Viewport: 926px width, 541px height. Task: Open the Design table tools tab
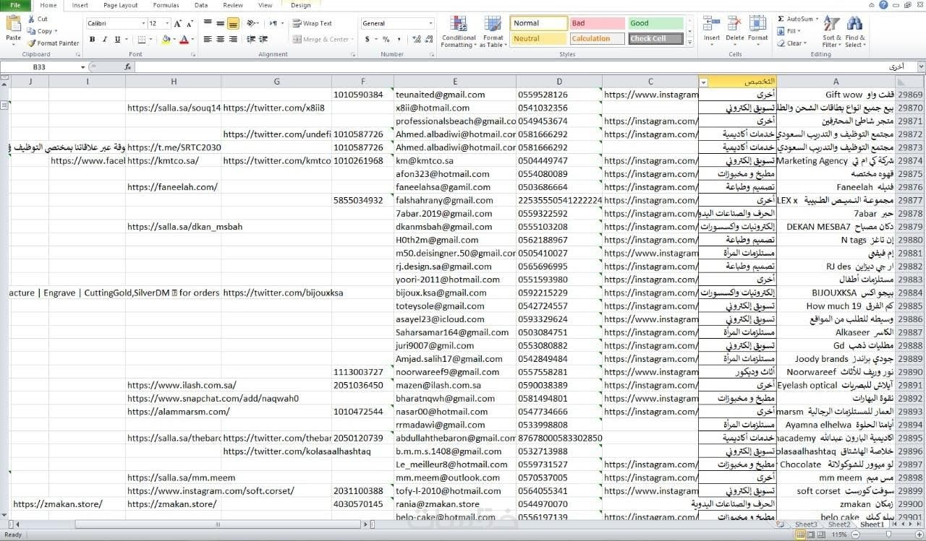click(x=300, y=5)
